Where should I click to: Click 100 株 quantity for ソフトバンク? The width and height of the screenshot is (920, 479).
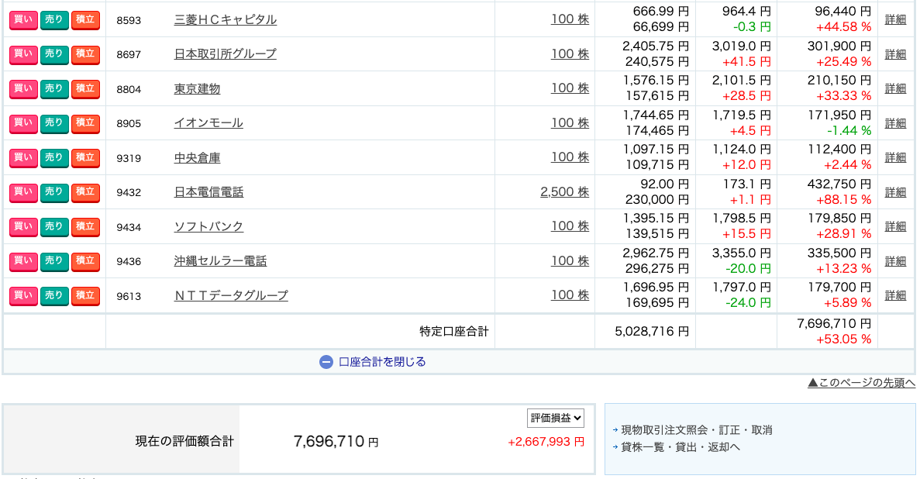coord(570,226)
